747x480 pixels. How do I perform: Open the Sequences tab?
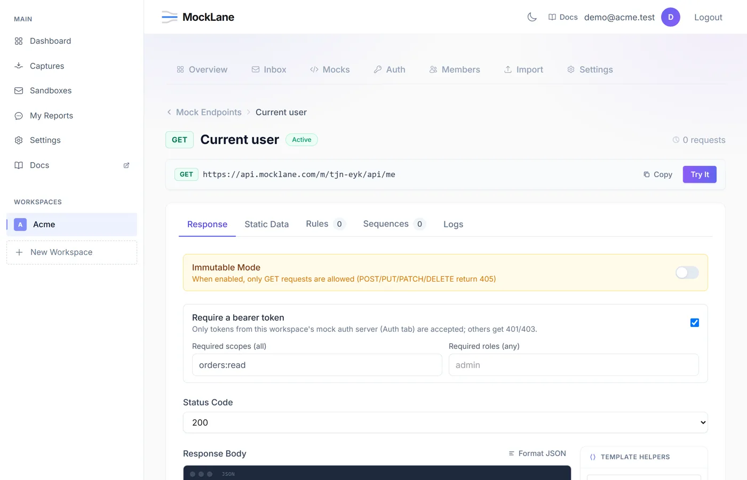point(394,224)
